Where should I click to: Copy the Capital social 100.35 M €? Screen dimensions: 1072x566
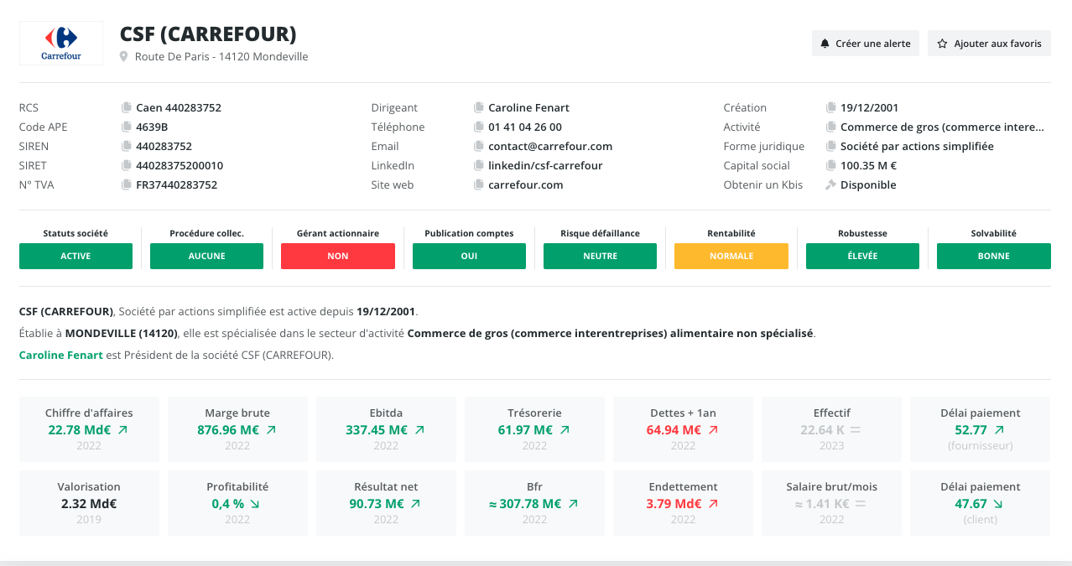831,165
